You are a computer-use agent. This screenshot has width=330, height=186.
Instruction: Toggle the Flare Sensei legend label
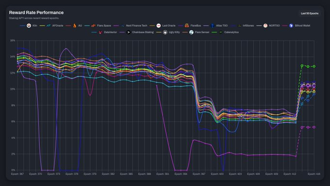[202, 32]
